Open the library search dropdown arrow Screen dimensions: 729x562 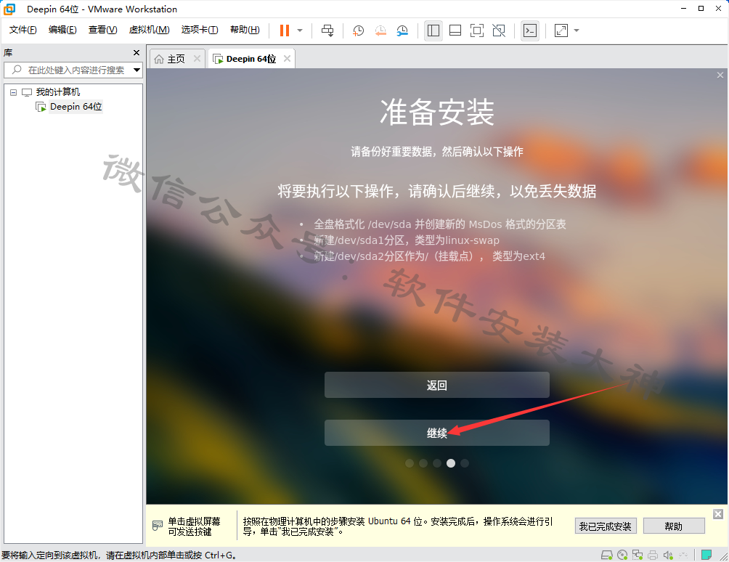pyautogui.click(x=137, y=70)
